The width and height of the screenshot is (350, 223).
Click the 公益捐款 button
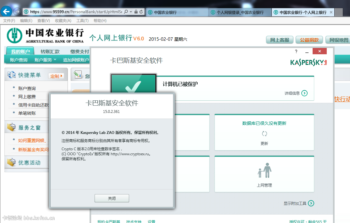coord(309,40)
